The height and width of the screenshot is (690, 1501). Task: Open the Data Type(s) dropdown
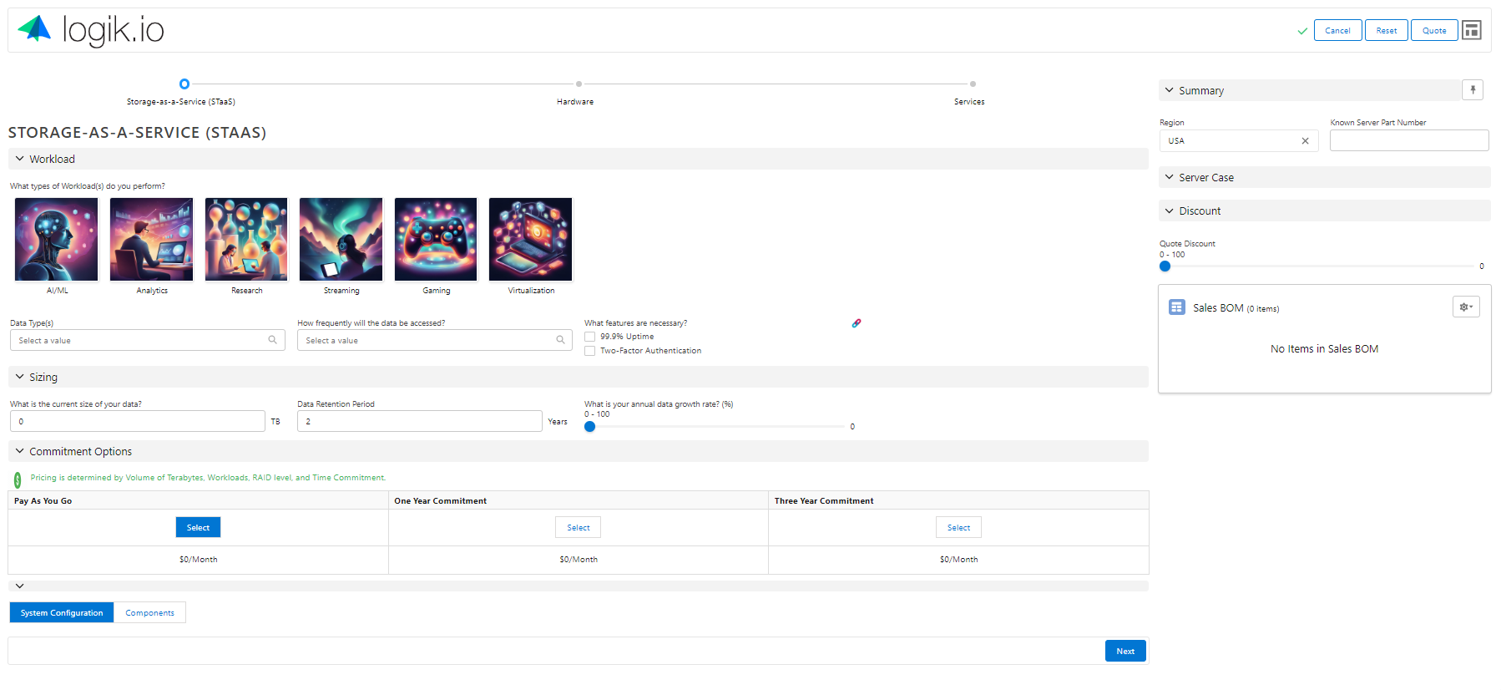pos(147,341)
